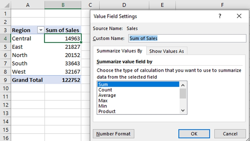Image resolution: width=250 pixels, height=141 pixels.
Task: Click the select-all corner triangle icon
Action: pos(7,5)
